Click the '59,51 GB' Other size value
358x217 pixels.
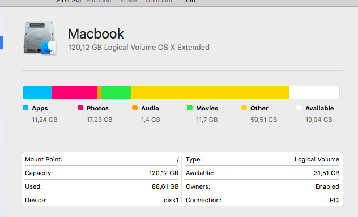click(264, 120)
